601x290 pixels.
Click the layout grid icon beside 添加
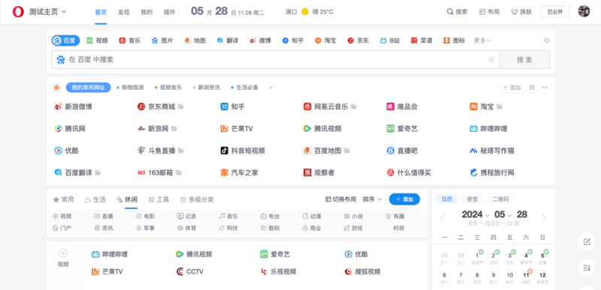coord(532,88)
